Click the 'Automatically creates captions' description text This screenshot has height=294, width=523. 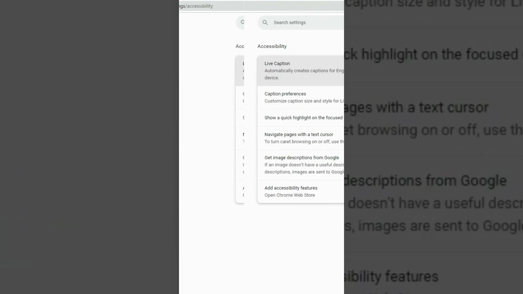pyautogui.click(x=304, y=71)
